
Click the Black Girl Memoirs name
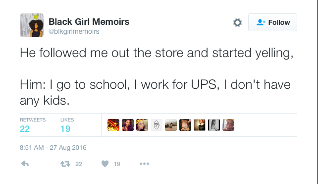click(89, 22)
